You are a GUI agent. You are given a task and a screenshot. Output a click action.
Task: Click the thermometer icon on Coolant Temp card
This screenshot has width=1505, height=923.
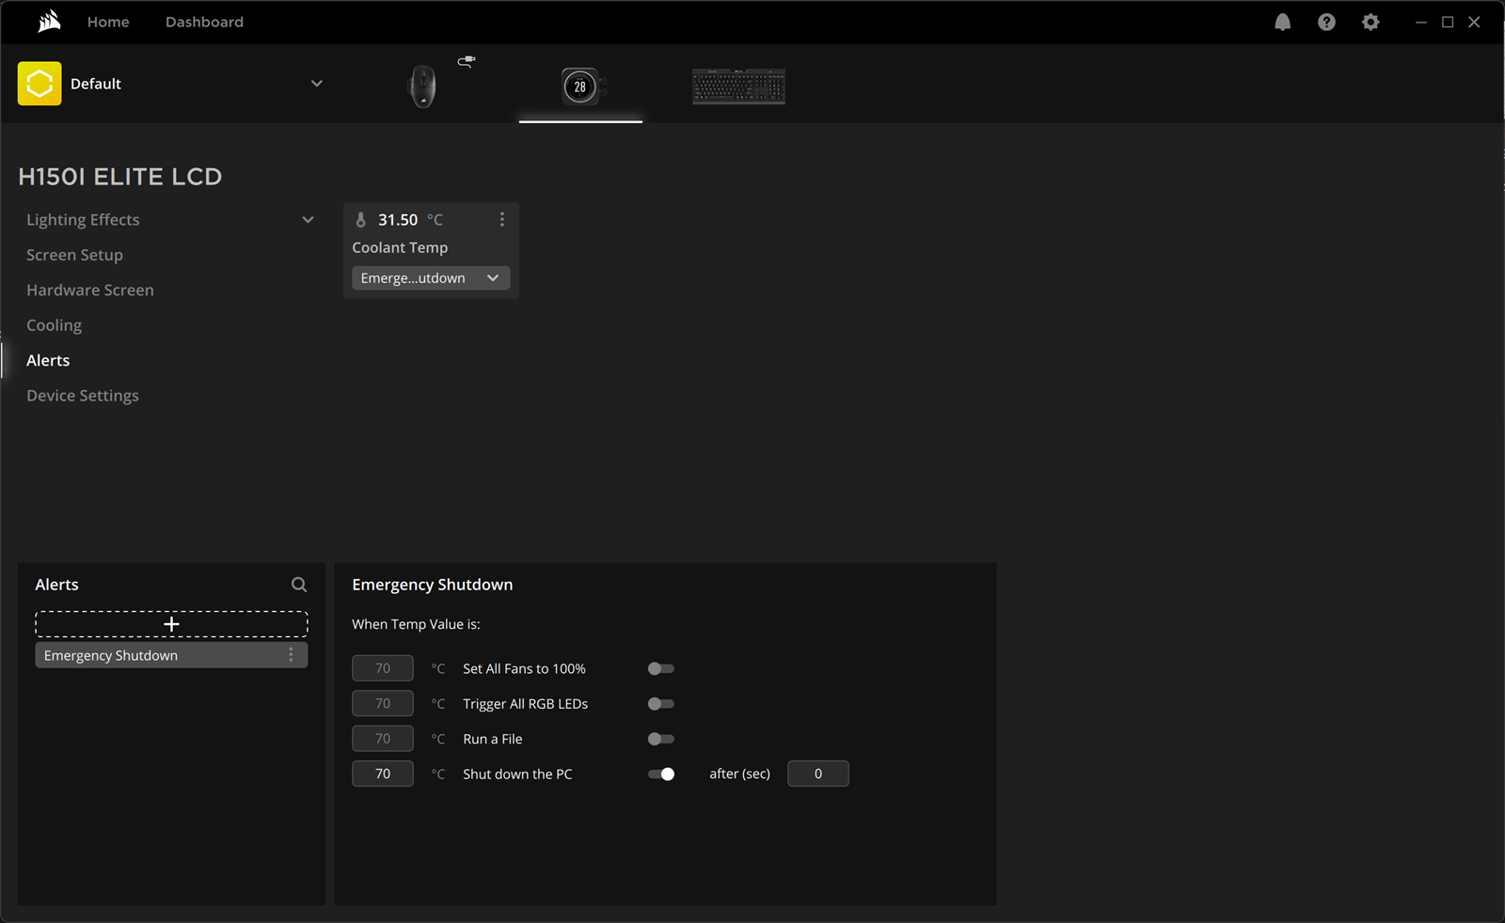click(360, 220)
